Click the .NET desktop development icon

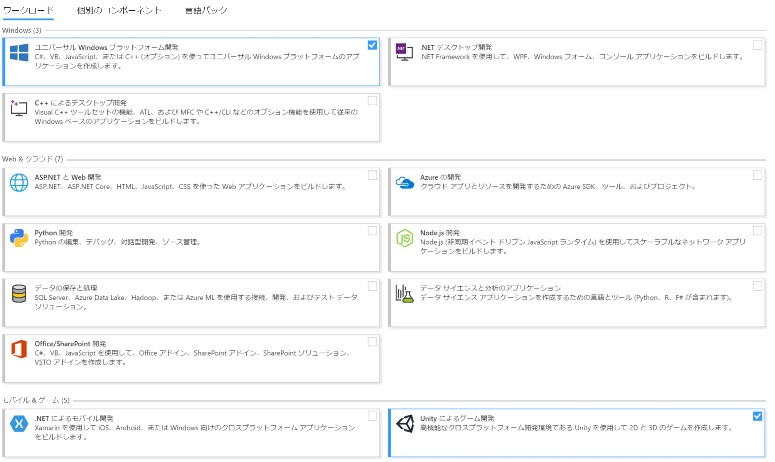click(404, 52)
